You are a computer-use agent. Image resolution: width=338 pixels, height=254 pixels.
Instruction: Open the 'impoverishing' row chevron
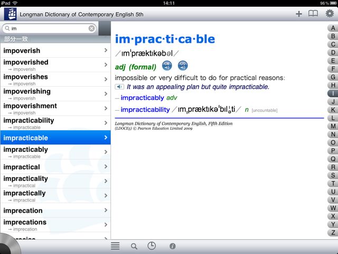pos(106,94)
